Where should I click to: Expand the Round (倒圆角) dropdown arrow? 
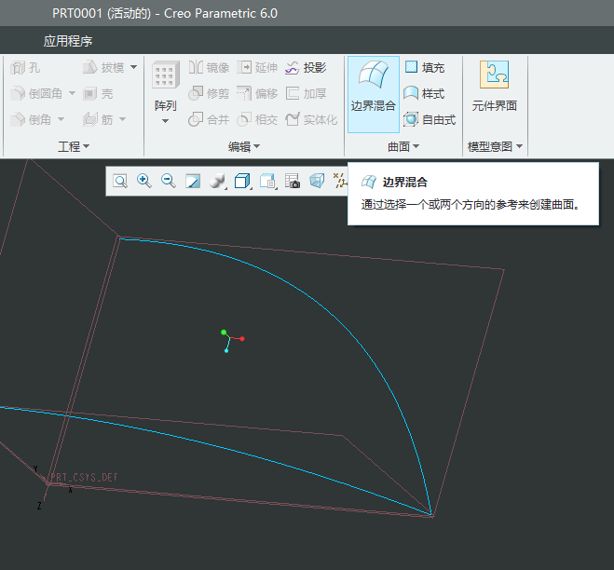(x=72, y=93)
